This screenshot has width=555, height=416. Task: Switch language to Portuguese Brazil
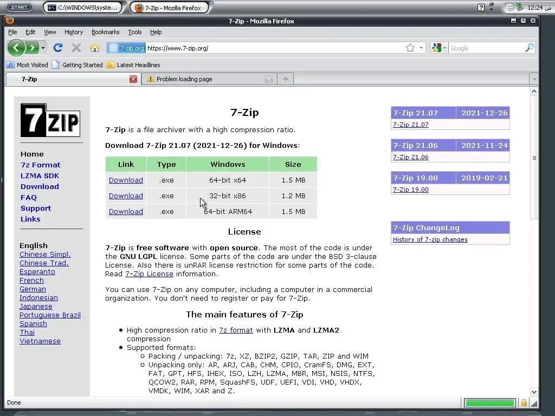tap(50, 315)
